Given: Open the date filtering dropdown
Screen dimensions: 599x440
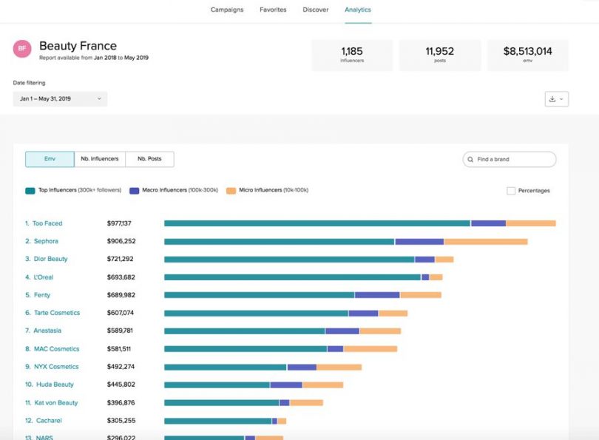Looking at the screenshot, I should pos(60,98).
